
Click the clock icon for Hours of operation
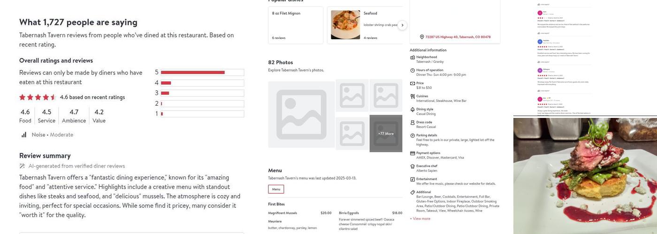point(413,70)
